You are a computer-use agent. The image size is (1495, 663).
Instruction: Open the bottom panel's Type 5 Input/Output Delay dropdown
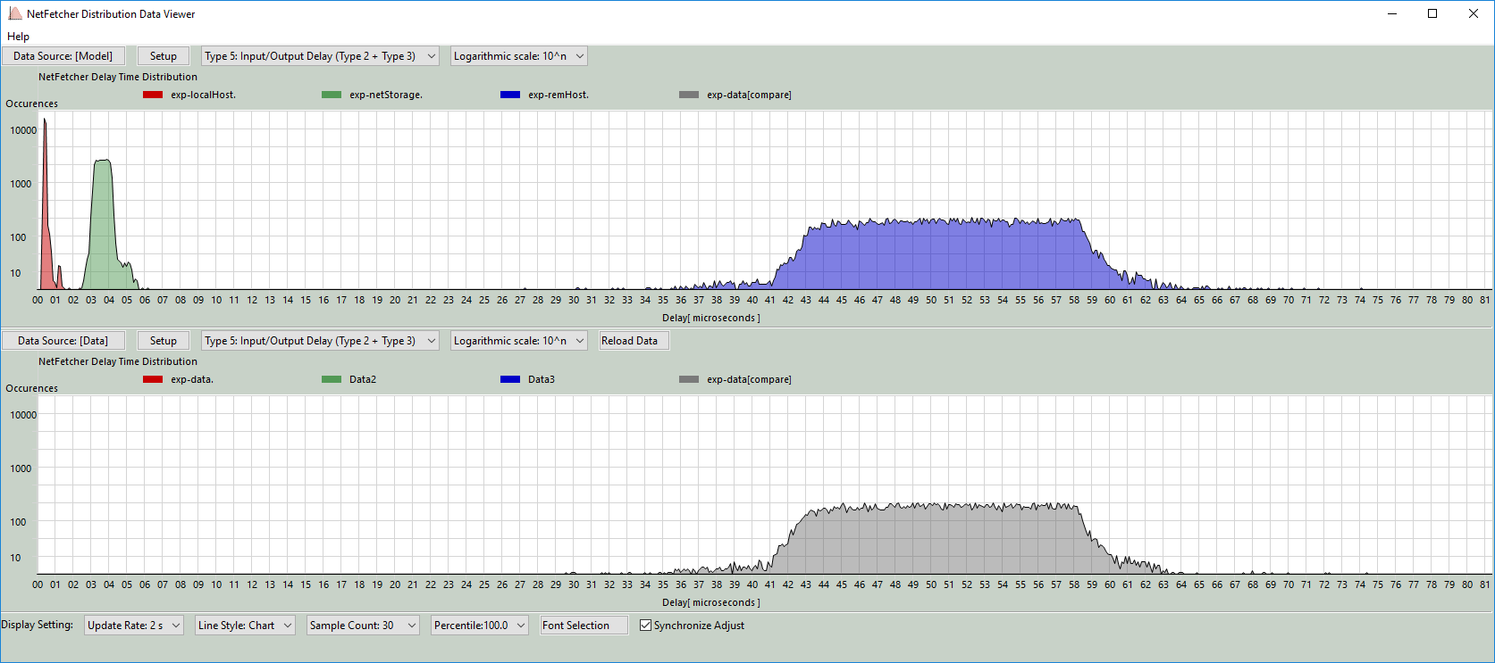(x=320, y=341)
